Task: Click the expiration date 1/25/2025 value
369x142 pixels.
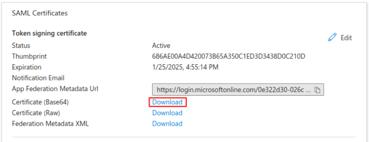Action: pos(185,67)
